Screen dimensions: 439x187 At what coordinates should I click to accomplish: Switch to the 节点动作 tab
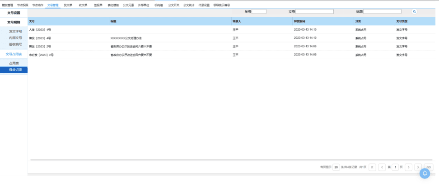click(38, 5)
